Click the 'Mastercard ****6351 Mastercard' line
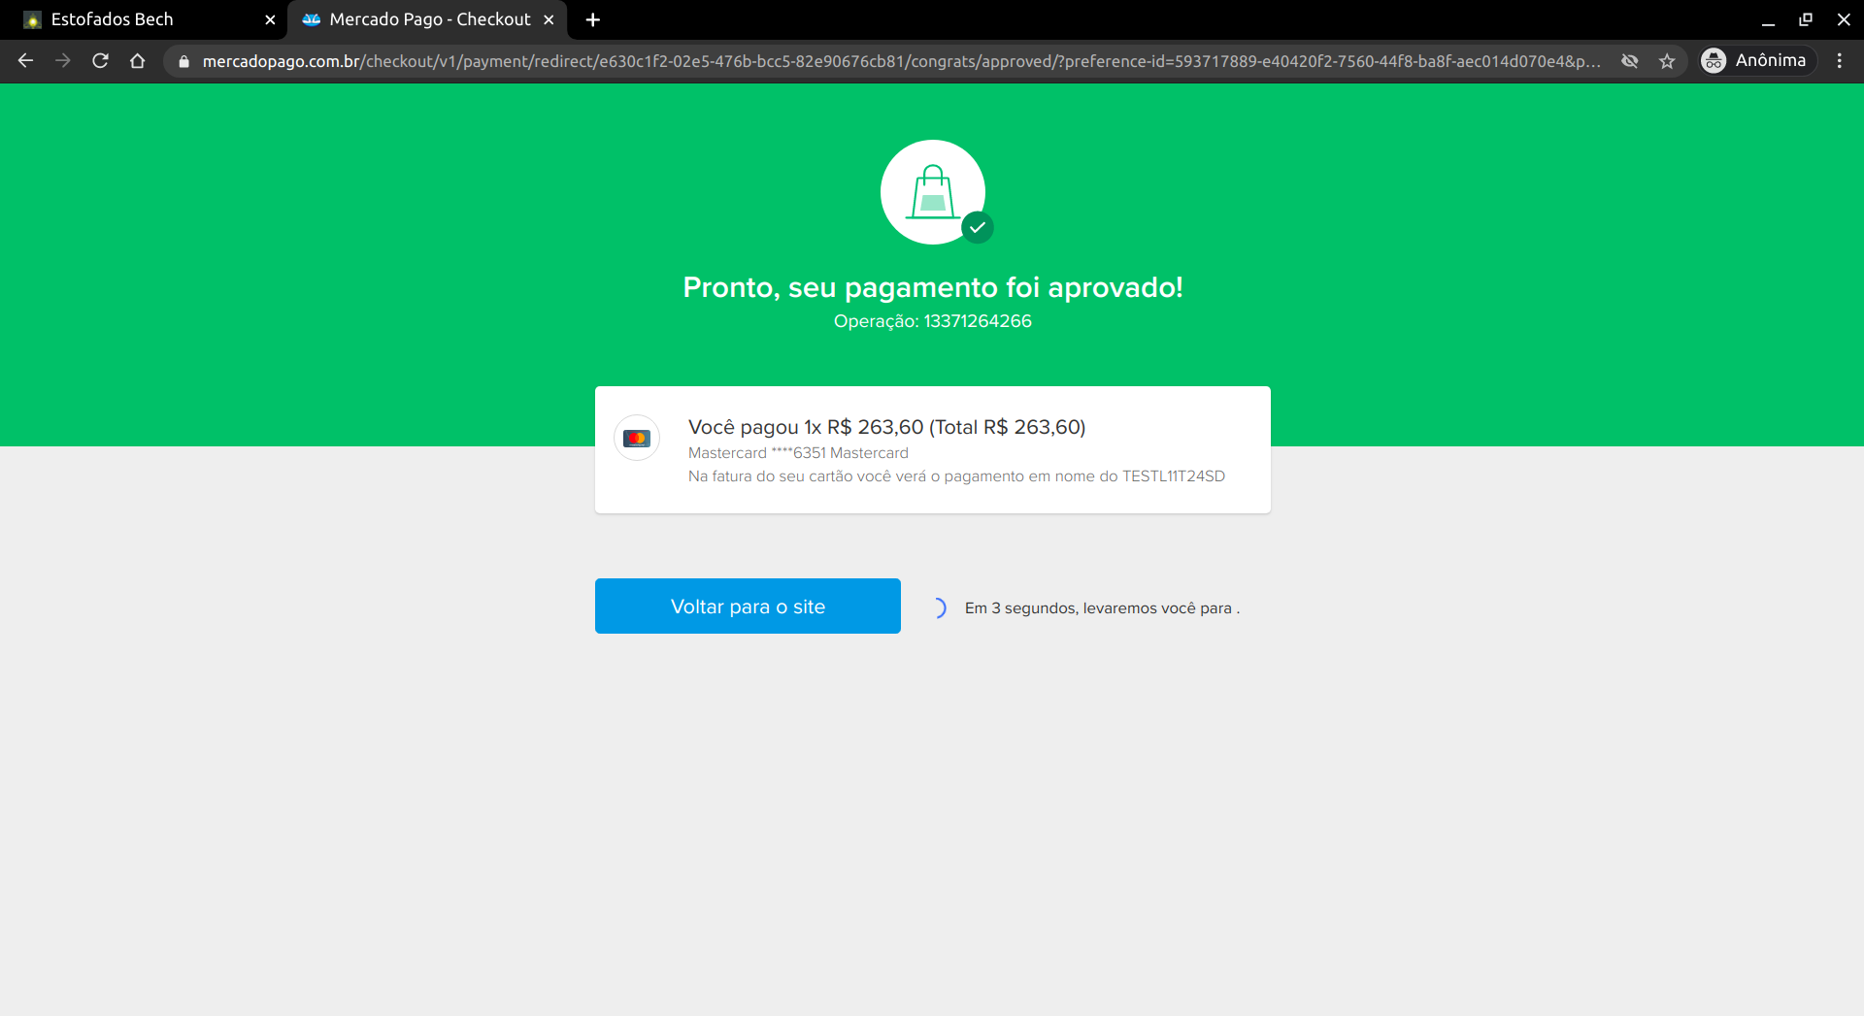Screen dimensions: 1864x1016 798,453
